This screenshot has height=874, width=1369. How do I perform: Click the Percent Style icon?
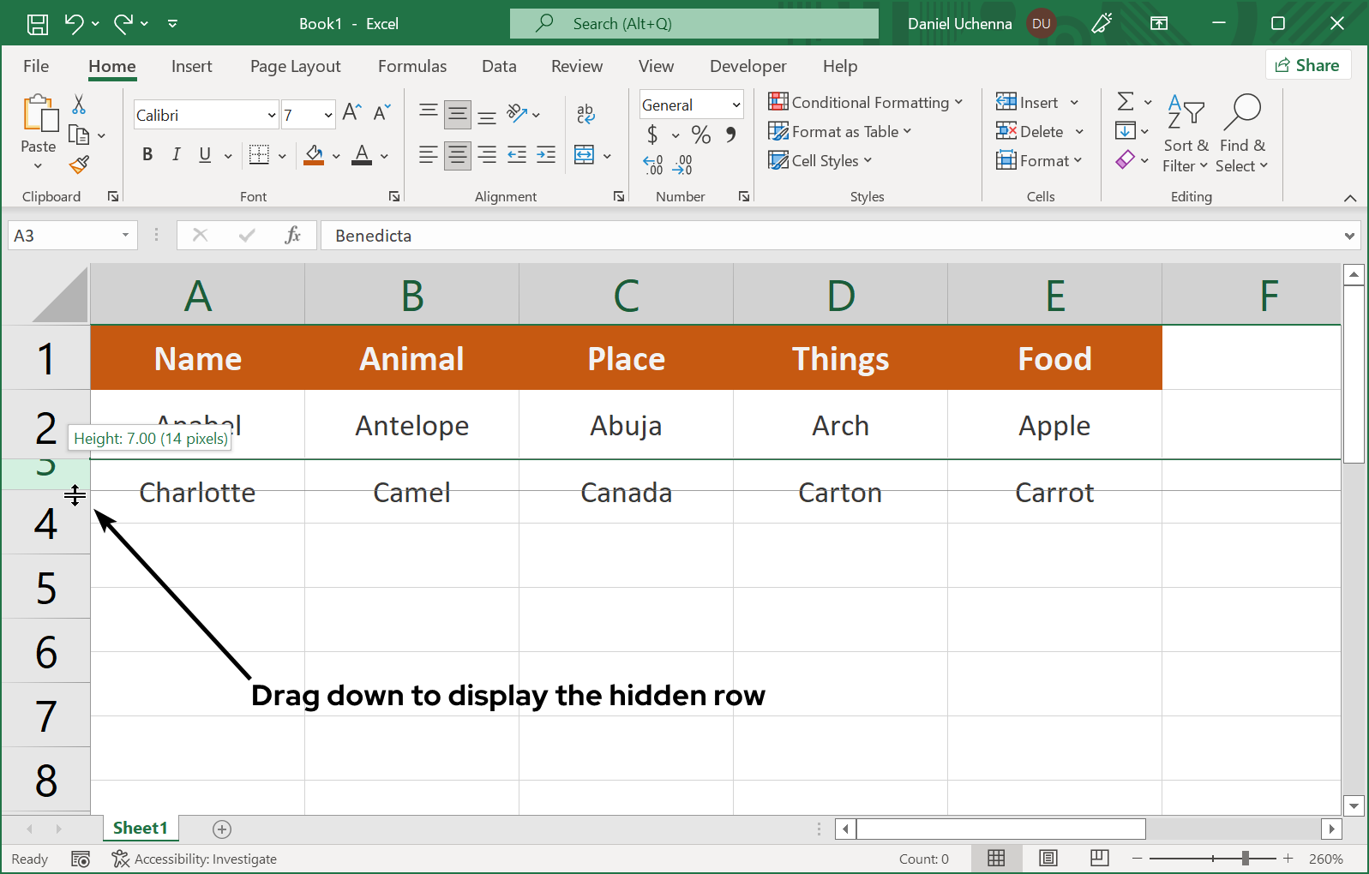tap(700, 135)
